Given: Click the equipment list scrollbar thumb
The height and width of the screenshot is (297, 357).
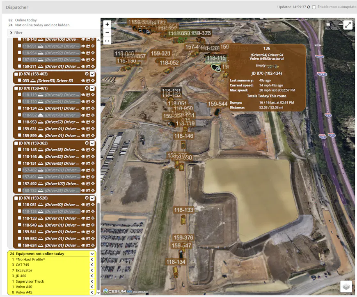Looking at the screenshot, I should coord(98,246).
